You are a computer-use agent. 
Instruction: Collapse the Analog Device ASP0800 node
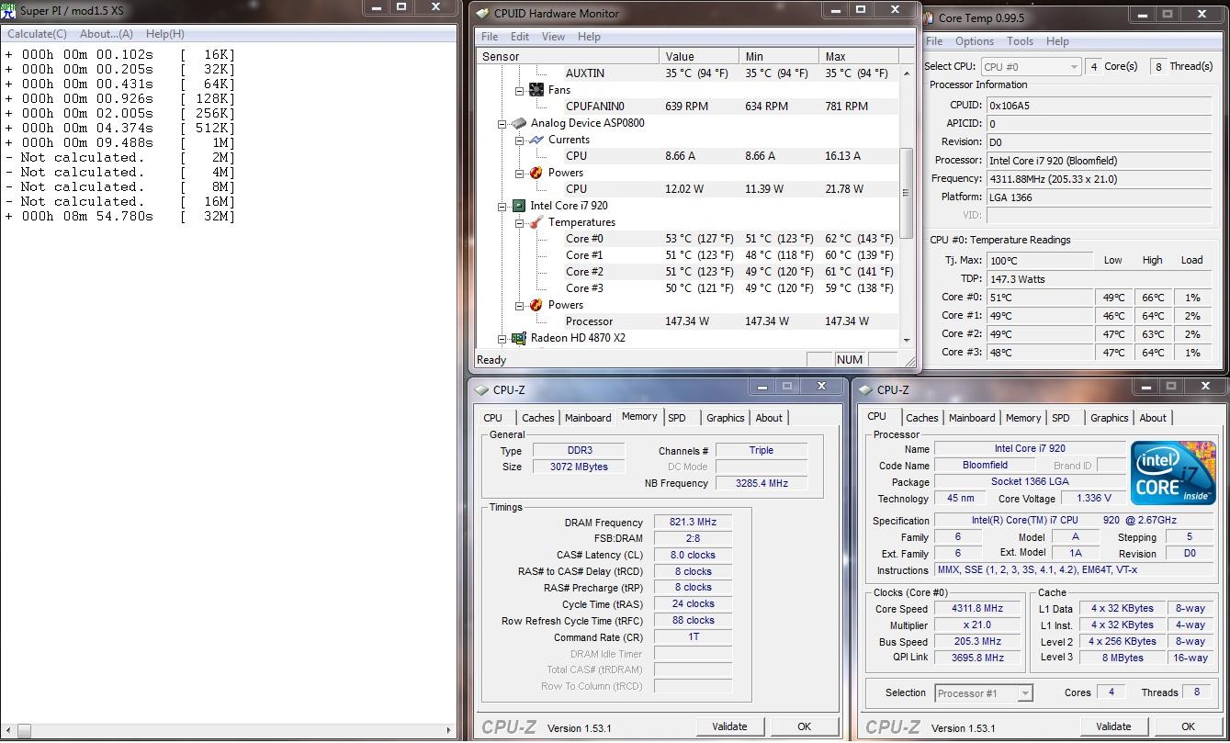502,123
